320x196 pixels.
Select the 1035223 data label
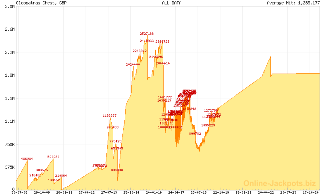tap(208, 125)
